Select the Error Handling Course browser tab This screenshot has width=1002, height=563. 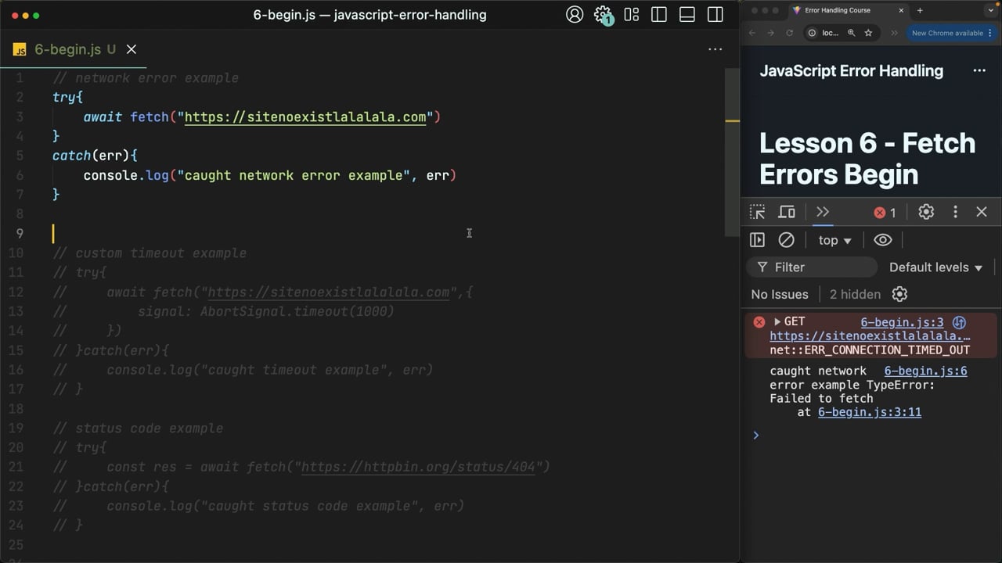[849, 11]
